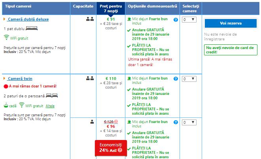Click the twin single beds icon
261x159 pixels.
coord(51,96)
